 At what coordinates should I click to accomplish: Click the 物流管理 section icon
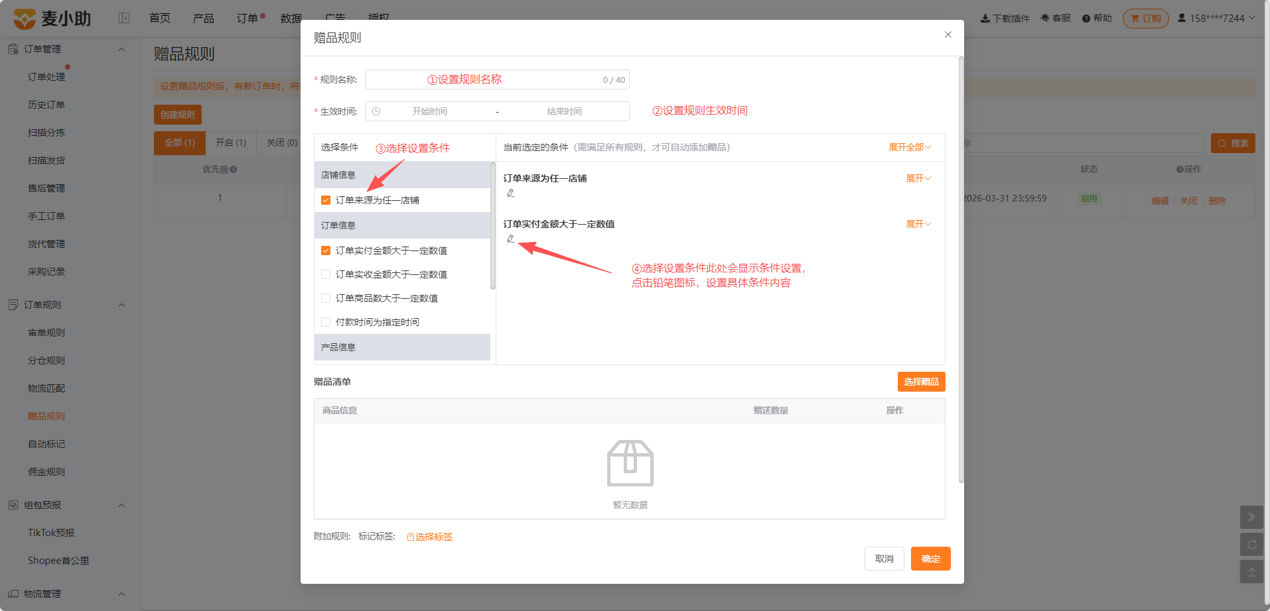[13, 594]
